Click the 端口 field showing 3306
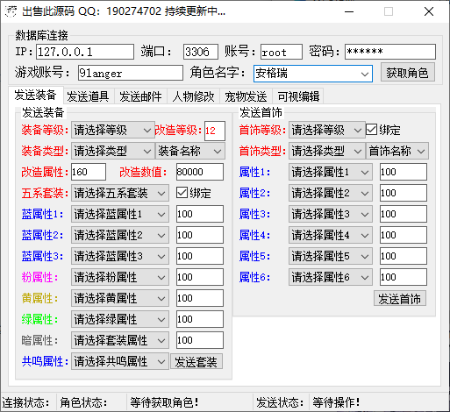 (201, 52)
